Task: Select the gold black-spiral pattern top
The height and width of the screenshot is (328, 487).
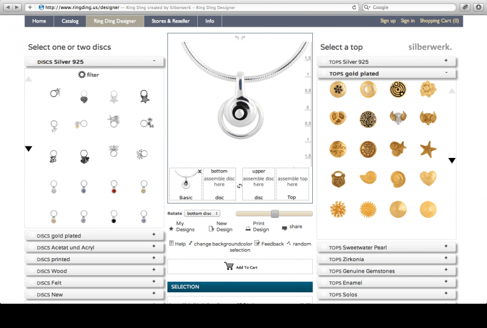Action: click(x=368, y=118)
